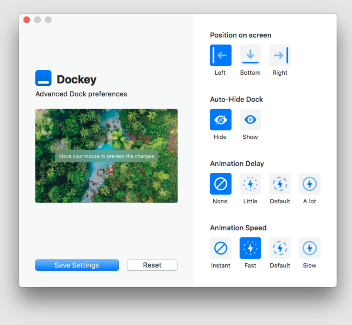The image size is (352, 325).
Task: Choose None for Animation Delay
Action: 220,184
